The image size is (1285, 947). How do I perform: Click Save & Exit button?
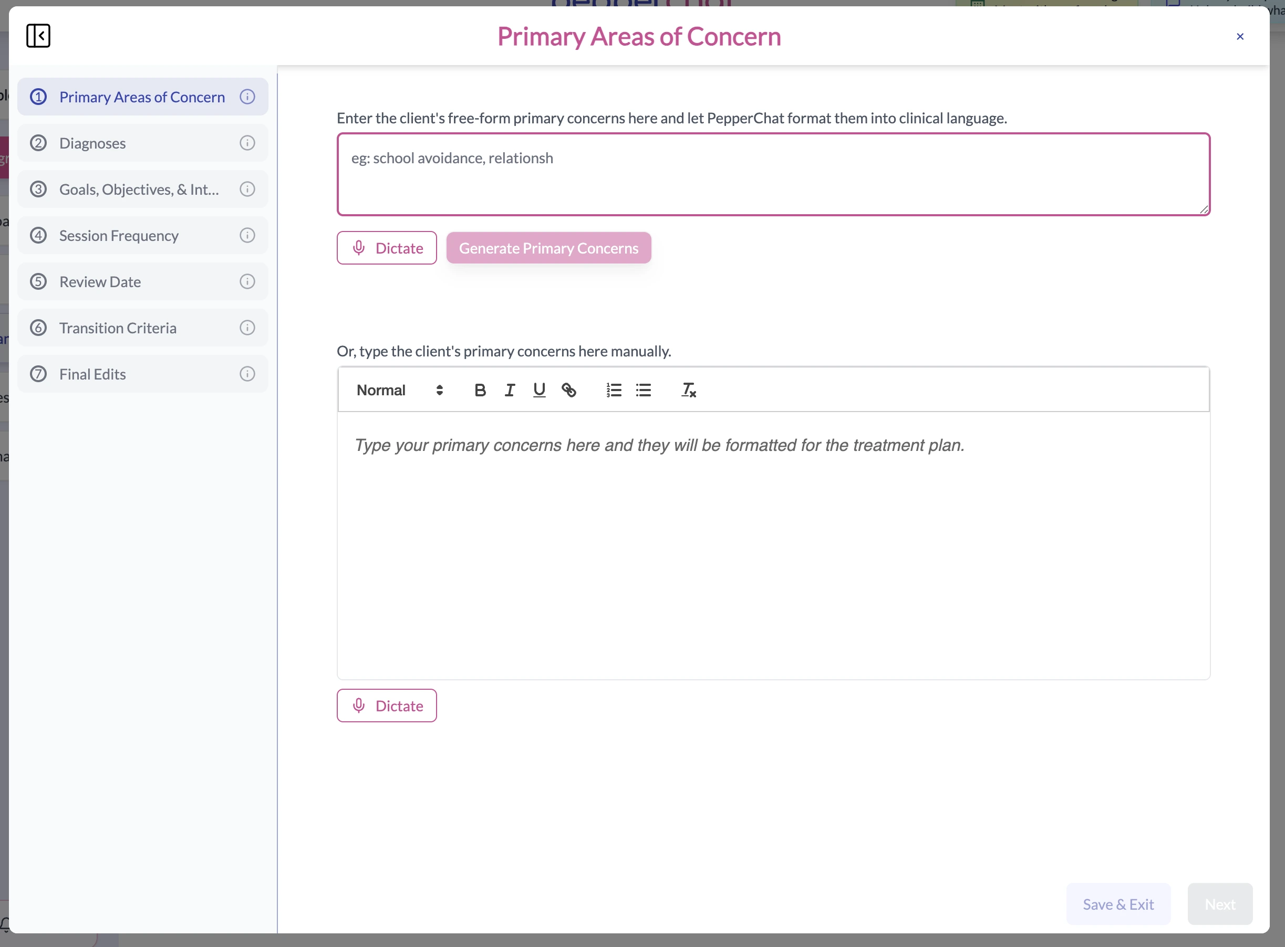pos(1117,904)
